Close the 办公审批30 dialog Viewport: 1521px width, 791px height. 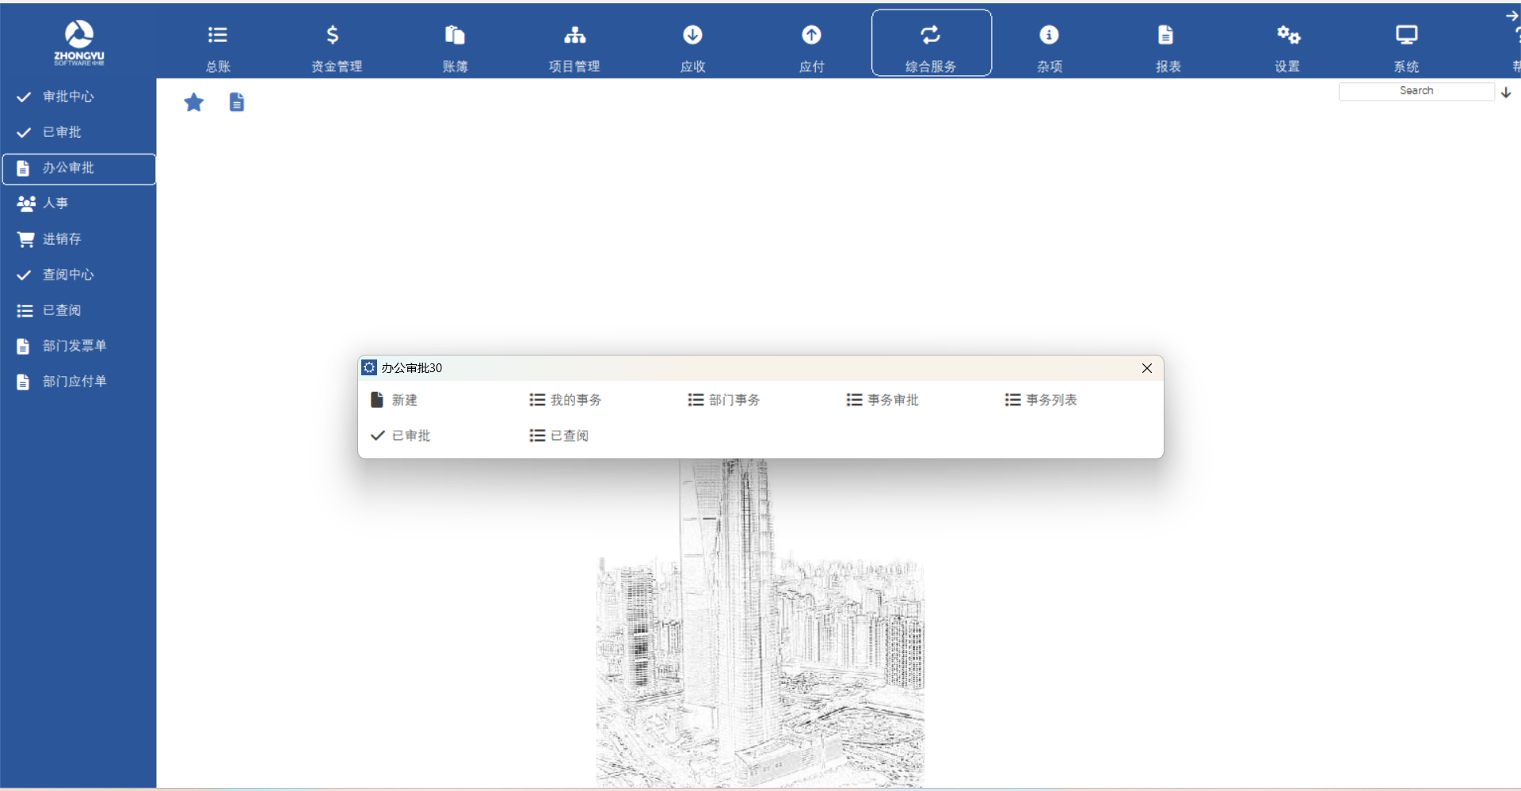click(x=1146, y=368)
